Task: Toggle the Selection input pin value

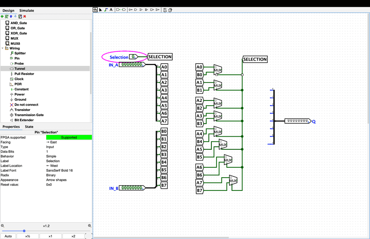Action: (x=133, y=57)
